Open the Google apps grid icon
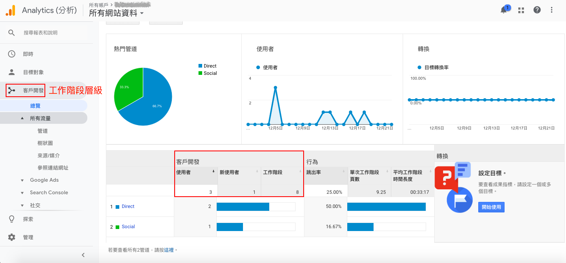 coord(521,9)
